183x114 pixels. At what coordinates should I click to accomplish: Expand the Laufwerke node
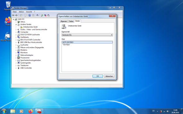coord(16,45)
